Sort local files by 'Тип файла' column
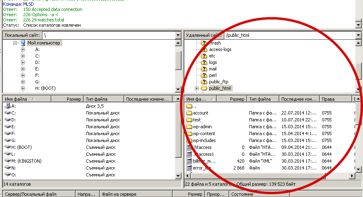 pos(103,99)
